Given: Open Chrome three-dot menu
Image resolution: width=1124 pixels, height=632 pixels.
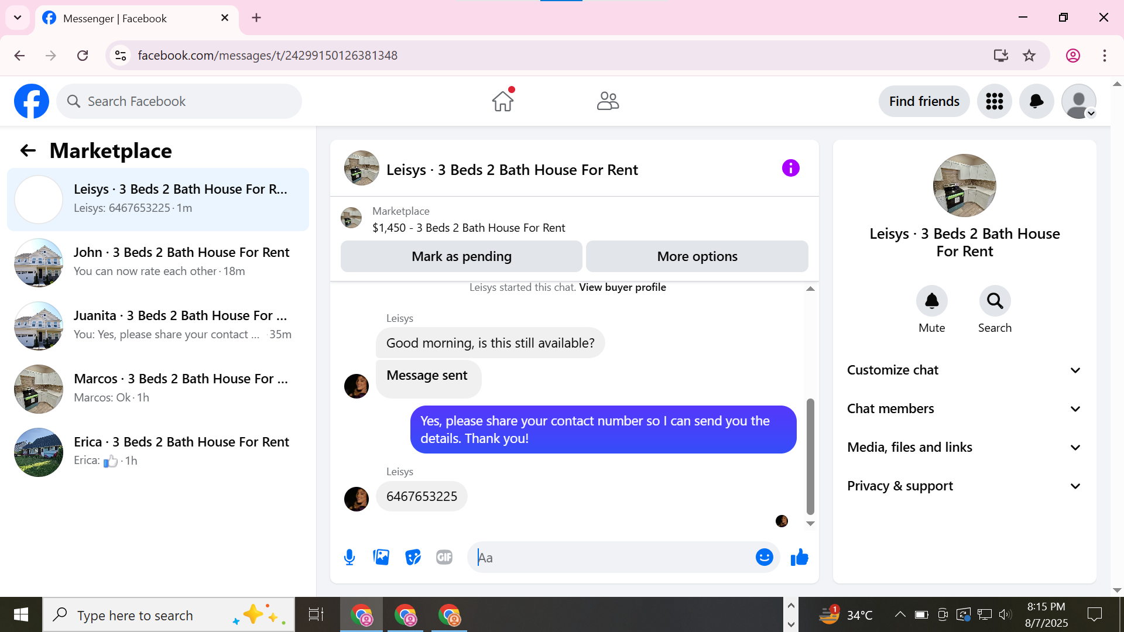Looking at the screenshot, I should [x=1105, y=56].
